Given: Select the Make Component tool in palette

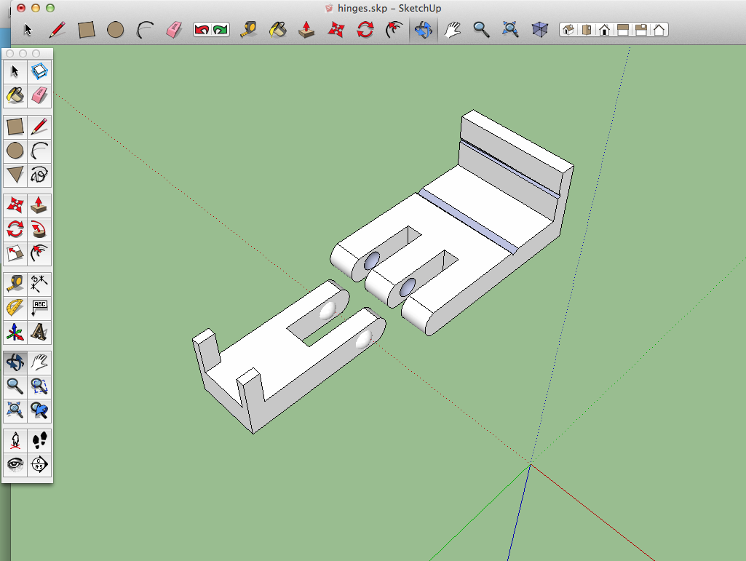Looking at the screenshot, I should point(39,71).
